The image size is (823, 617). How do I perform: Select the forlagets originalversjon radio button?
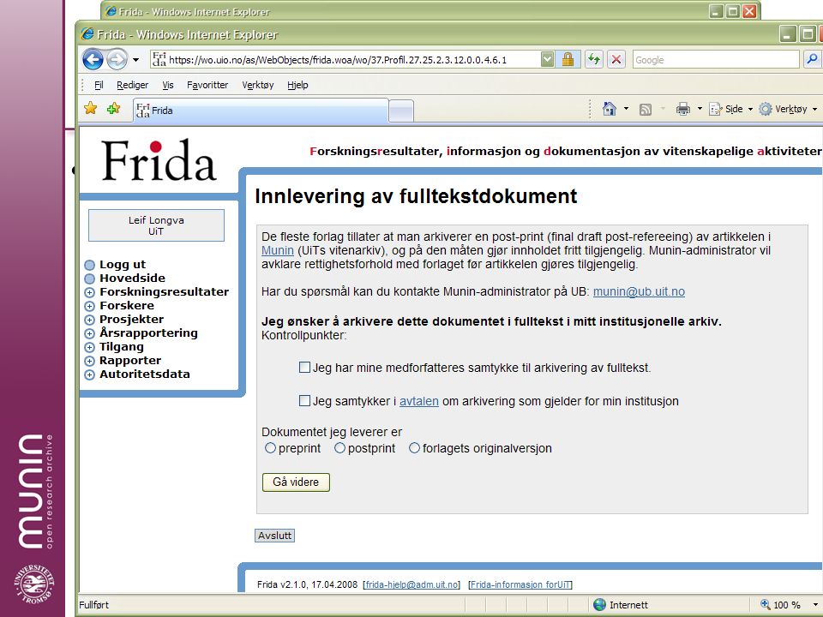click(414, 448)
